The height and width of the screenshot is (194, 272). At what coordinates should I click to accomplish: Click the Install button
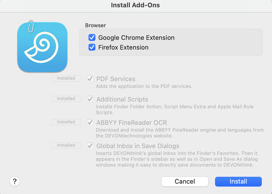(238, 182)
